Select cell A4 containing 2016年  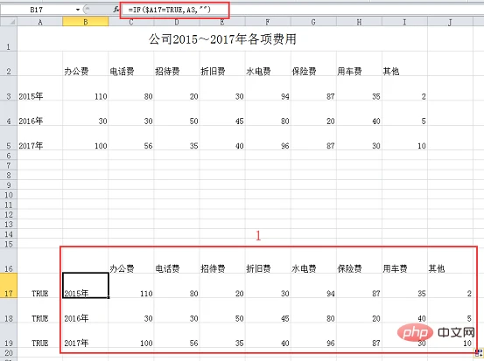pos(39,114)
